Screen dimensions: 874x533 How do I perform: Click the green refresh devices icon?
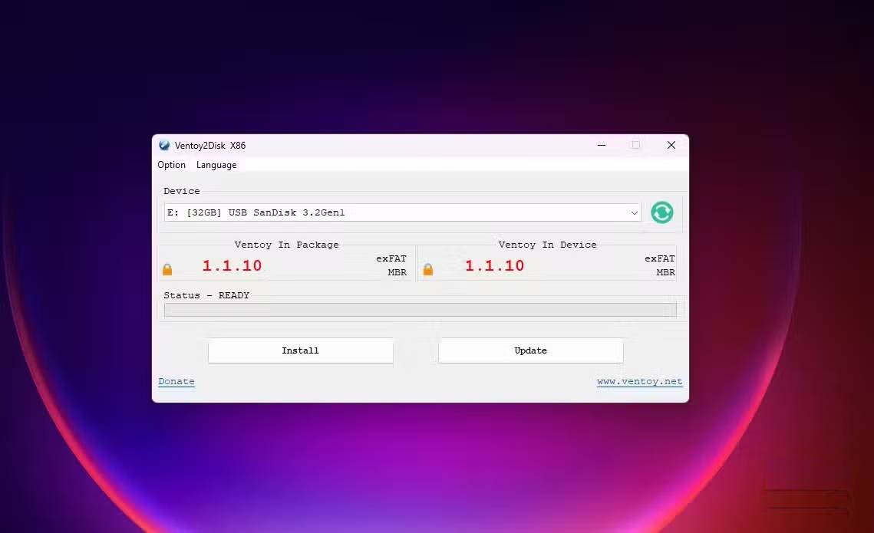tap(661, 212)
